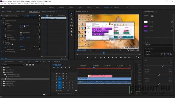The height and width of the screenshot is (98, 175).
Task: Toggle Linked Selection in timeline
Action: coord(62,67)
